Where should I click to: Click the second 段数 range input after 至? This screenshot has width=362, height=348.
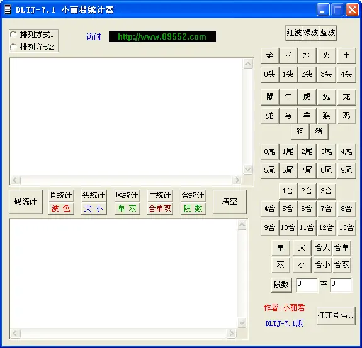point(341,285)
